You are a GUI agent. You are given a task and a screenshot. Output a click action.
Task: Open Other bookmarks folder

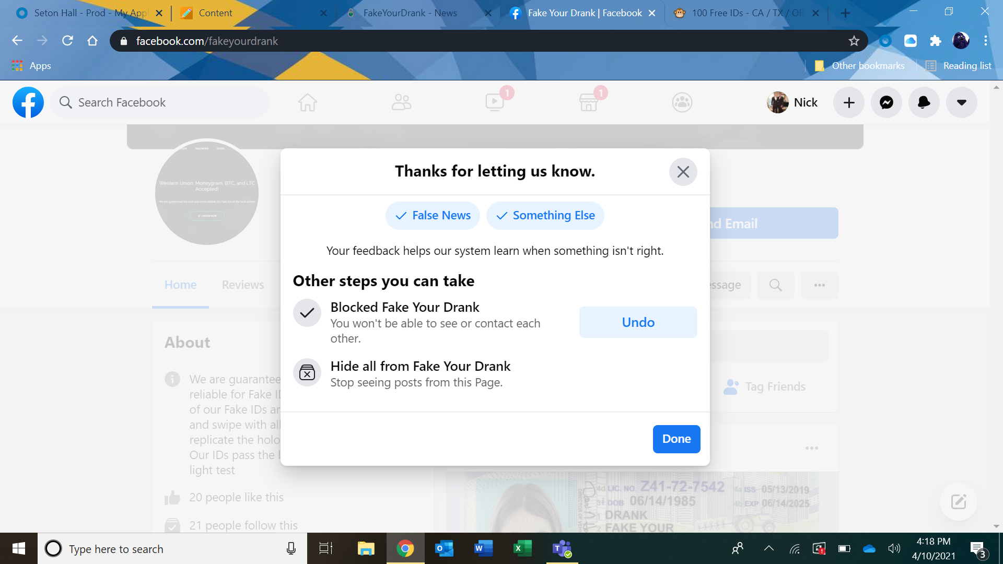[860, 66]
